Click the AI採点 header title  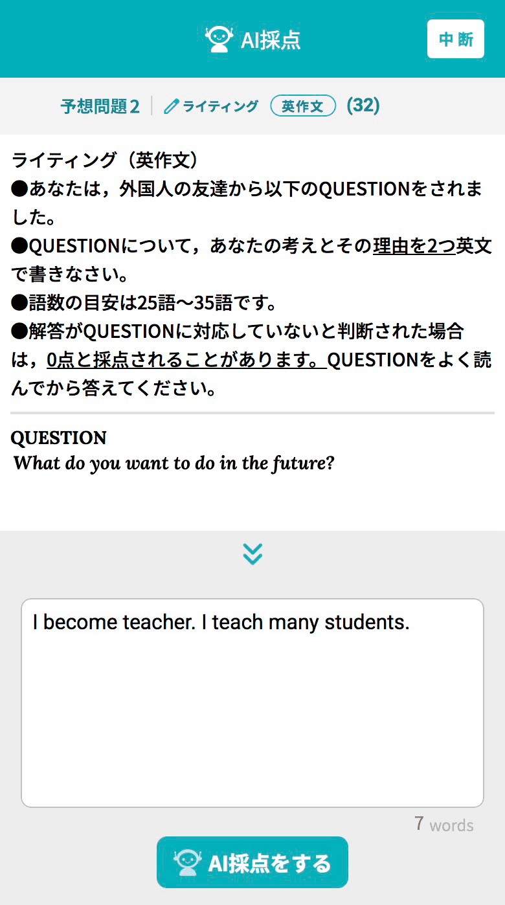[x=270, y=40]
